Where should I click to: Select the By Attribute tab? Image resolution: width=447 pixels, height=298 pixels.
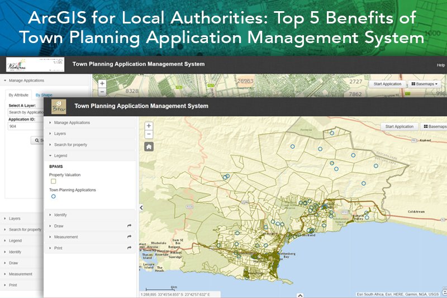pyautogui.click(x=18, y=95)
